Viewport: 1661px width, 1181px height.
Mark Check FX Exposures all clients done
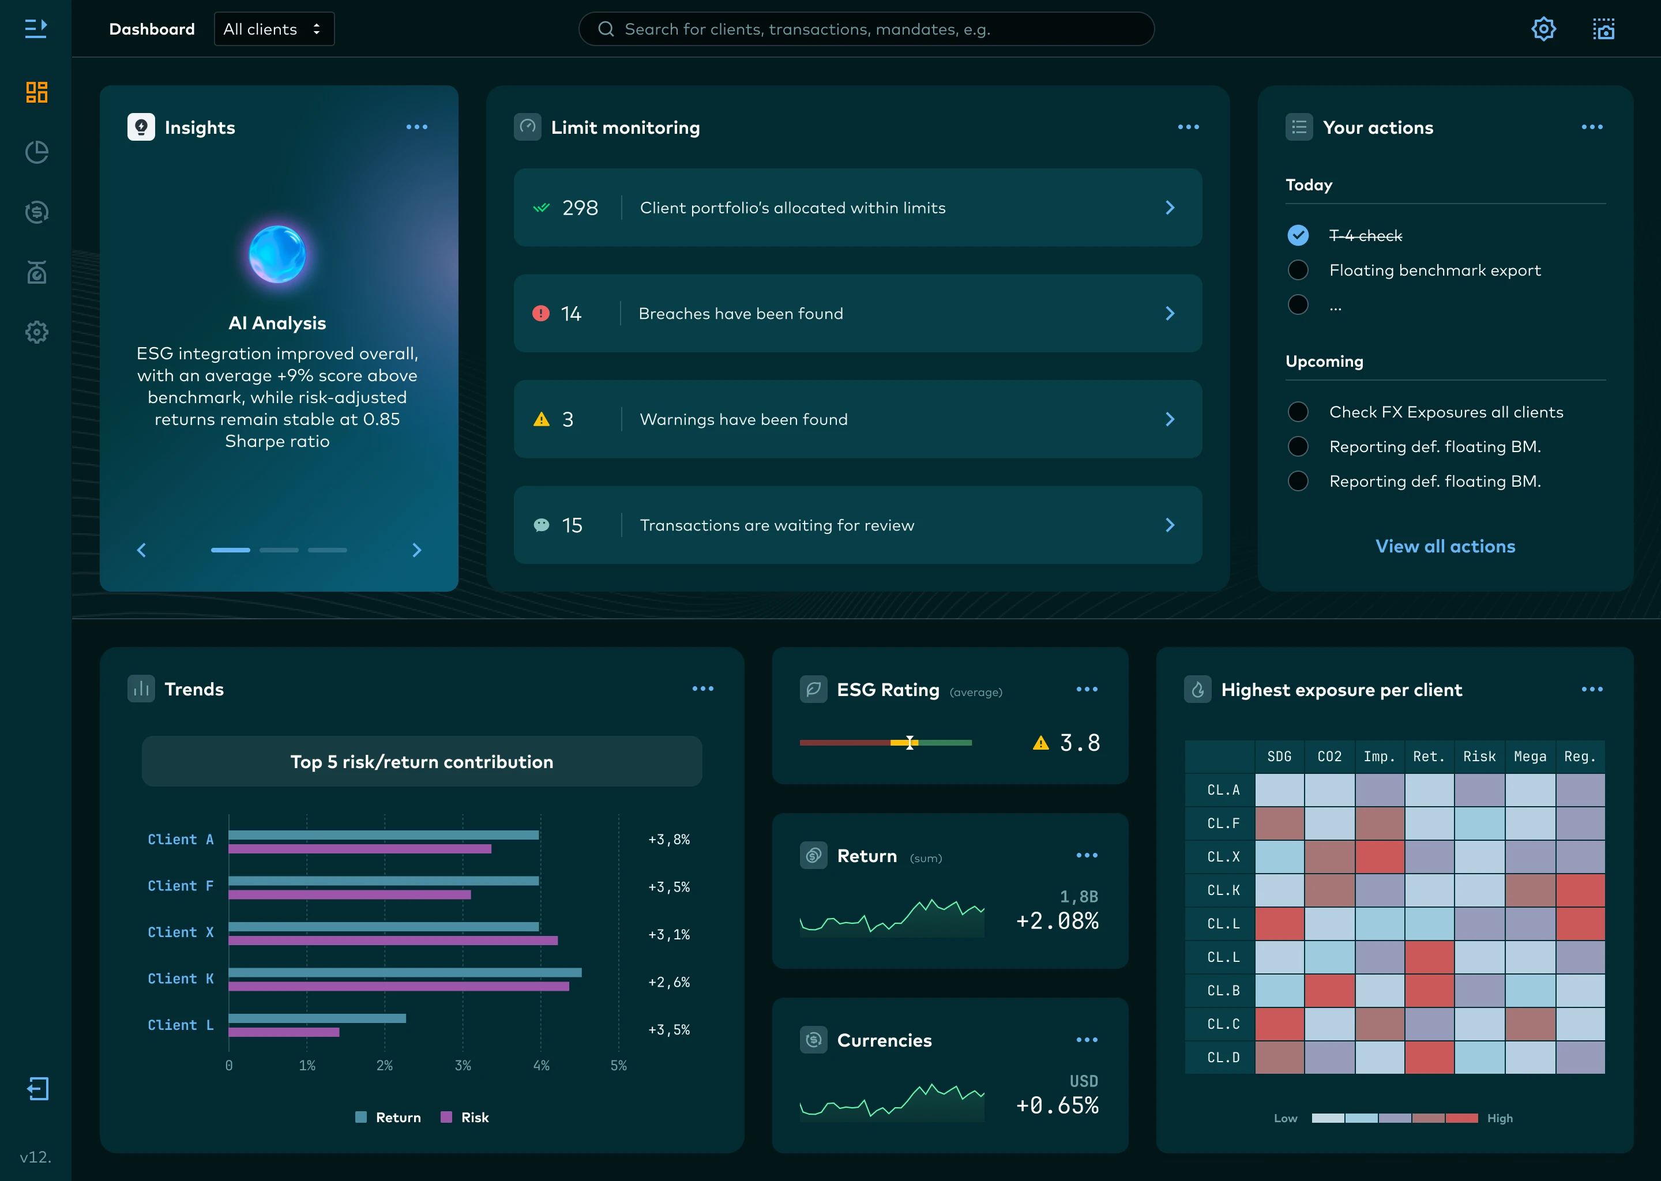click(x=1298, y=412)
